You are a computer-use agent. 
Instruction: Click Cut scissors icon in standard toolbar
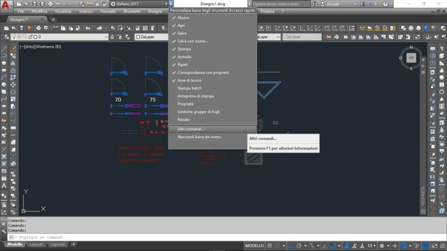(56, 28)
